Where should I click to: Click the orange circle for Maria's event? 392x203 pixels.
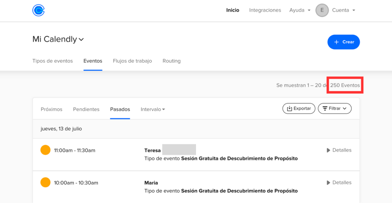pyautogui.click(x=46, y=183)
